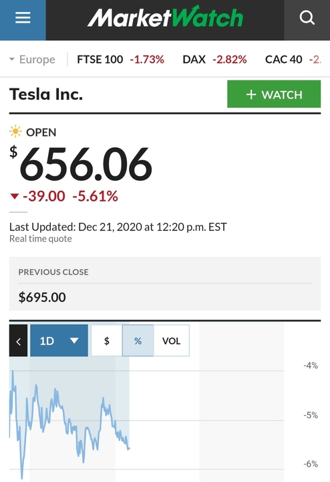Click the plus icon in Watch button
This screenshot has height=482, width=330.
251,94
